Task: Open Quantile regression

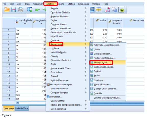Action: [108, 93]
